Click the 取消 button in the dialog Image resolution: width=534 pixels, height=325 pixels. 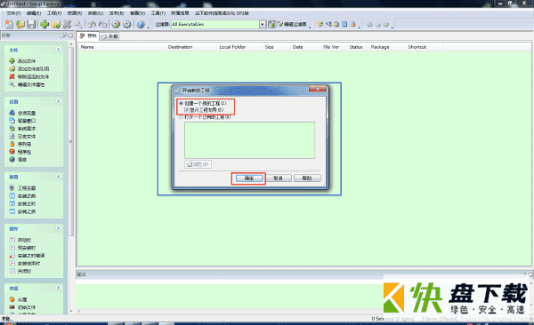(279, 178)
